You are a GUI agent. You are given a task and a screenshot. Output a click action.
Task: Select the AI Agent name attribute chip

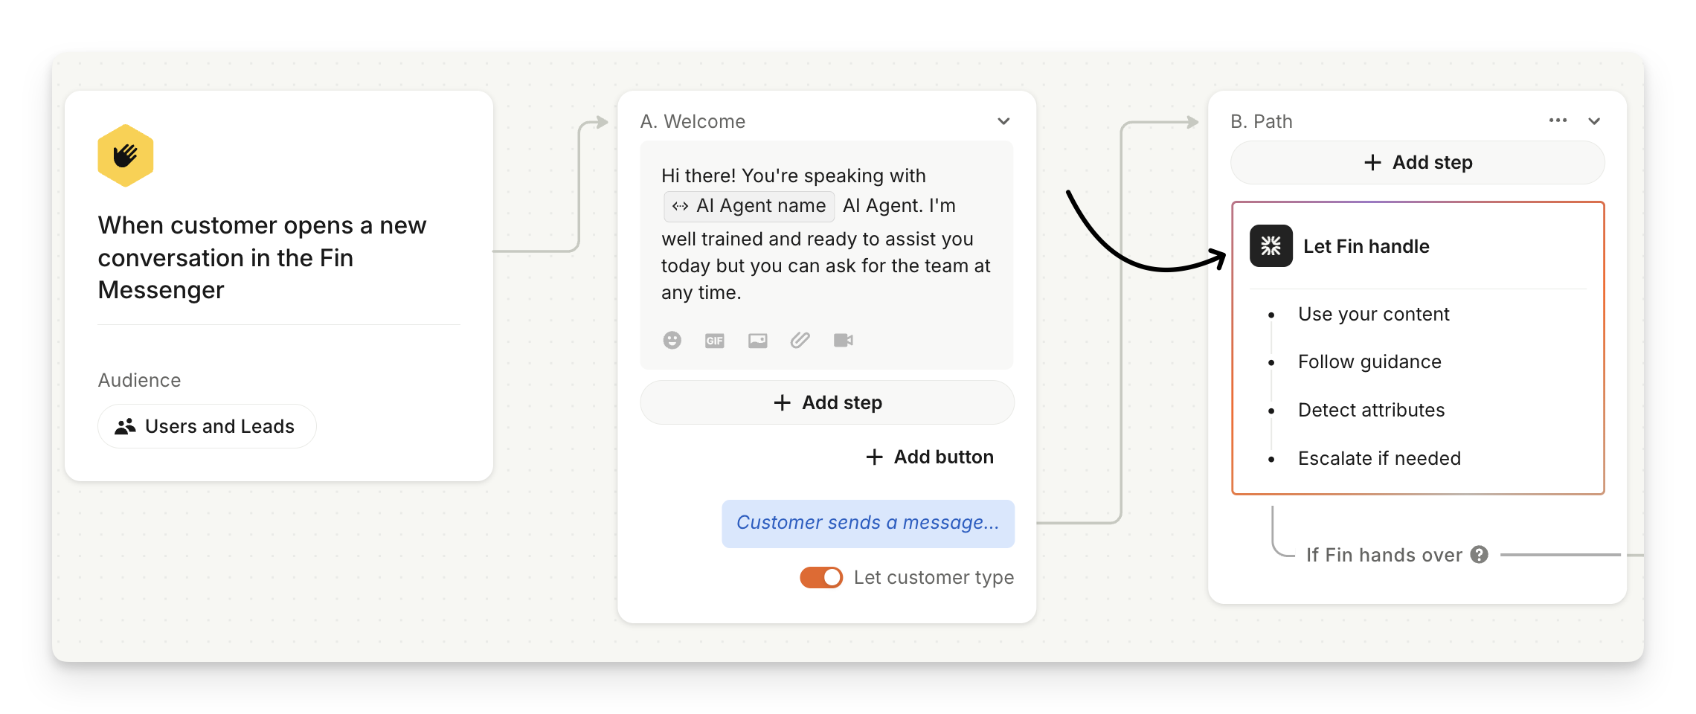point(749,206)
